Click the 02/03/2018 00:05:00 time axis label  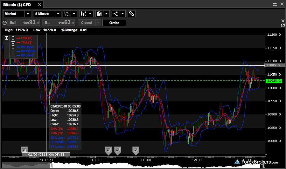46,155
